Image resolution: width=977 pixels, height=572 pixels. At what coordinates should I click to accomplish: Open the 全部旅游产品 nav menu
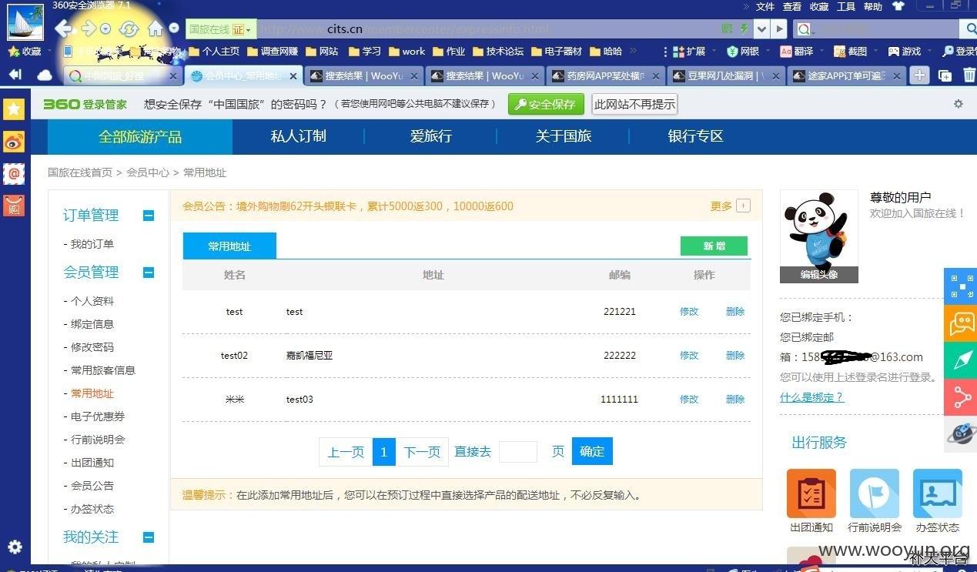point(140,136)
